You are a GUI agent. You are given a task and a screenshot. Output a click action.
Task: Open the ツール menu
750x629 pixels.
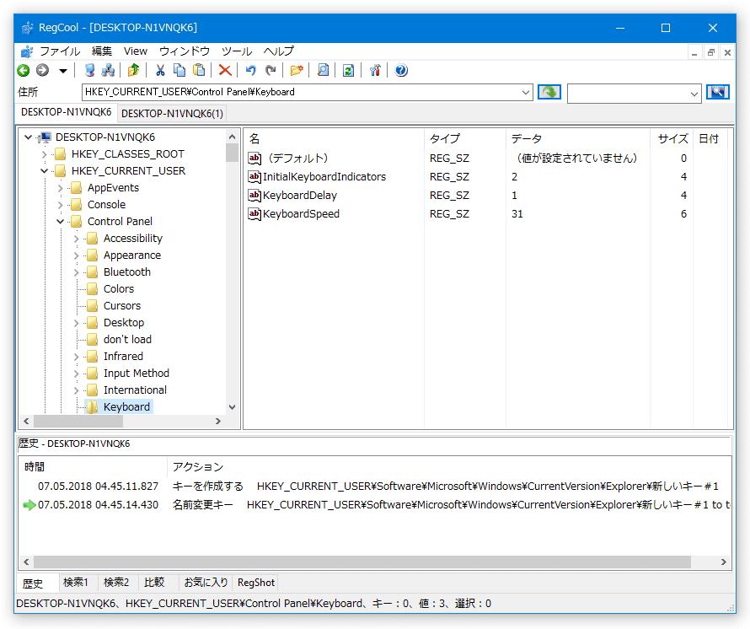point(237,51)
